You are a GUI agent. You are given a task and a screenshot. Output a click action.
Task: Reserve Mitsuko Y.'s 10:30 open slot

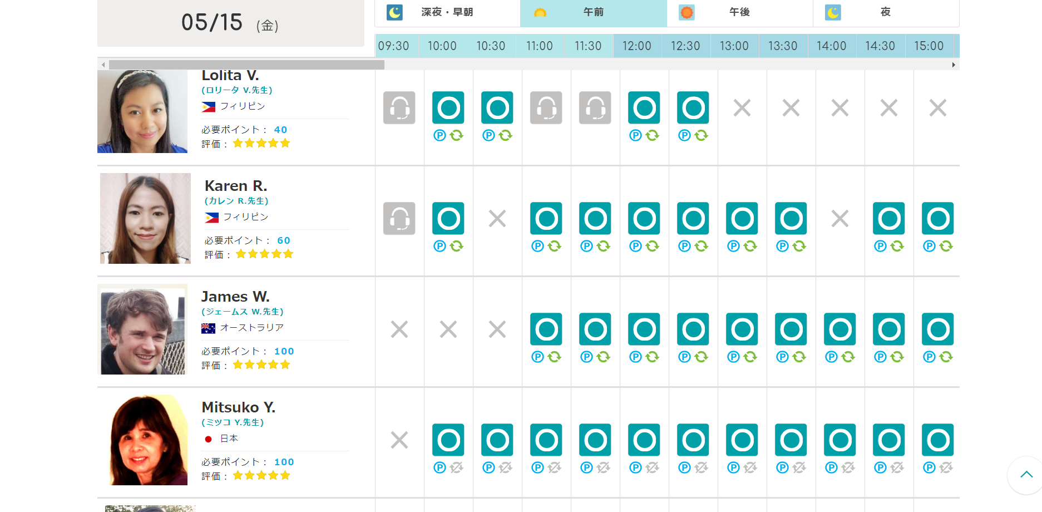[x=497, y=440]
